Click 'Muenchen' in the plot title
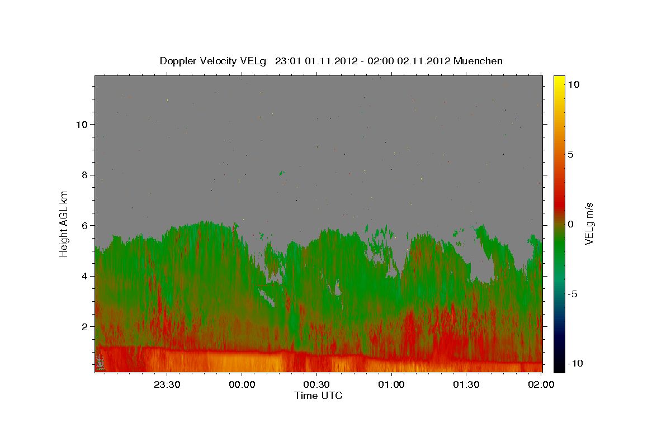 (x=478, y=61)
